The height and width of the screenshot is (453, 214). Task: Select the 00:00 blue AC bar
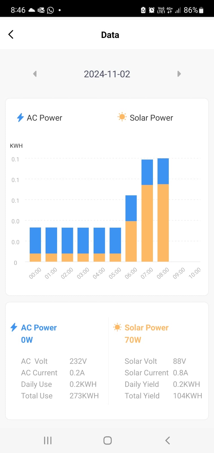[35, 240]
